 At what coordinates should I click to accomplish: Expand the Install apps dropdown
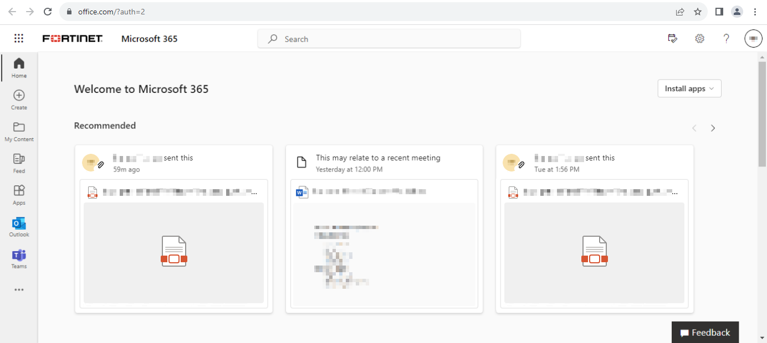(689, 89)
